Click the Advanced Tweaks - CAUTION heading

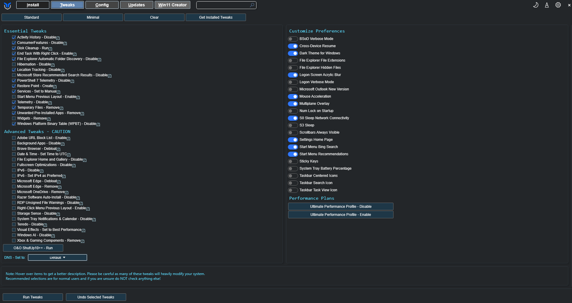click(37, 131)
